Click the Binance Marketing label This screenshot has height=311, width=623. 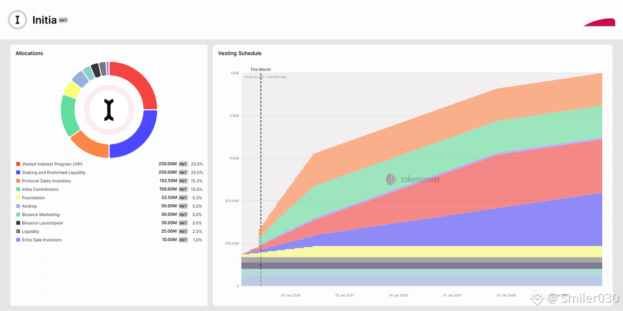tap(41, 215)
